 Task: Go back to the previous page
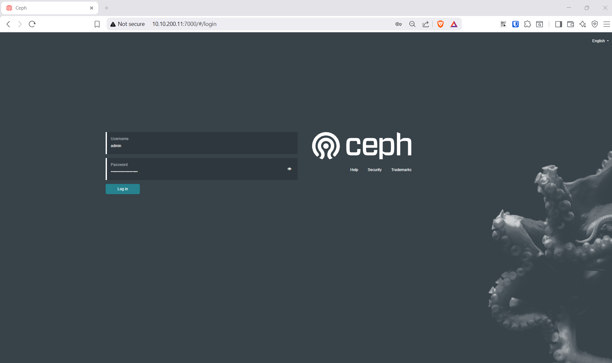point(9,24)
